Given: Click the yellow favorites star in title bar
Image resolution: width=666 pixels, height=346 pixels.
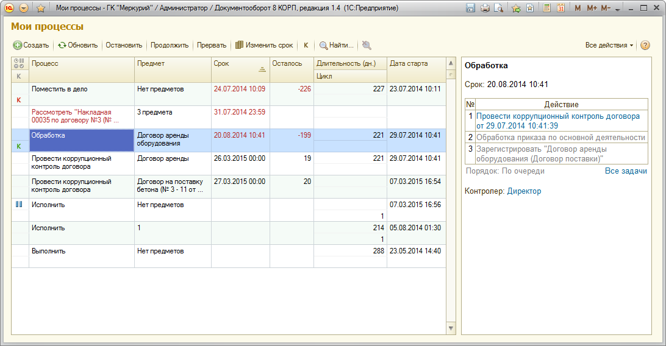Looking at the screenshot, I should [41, 8].
